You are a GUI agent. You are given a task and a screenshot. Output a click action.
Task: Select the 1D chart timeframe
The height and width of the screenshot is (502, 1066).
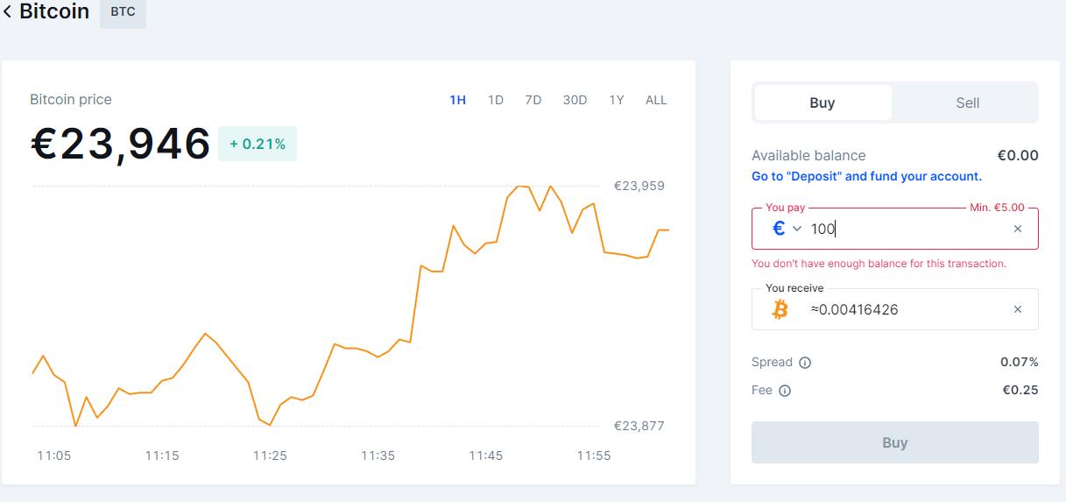(x=496, y=100)
